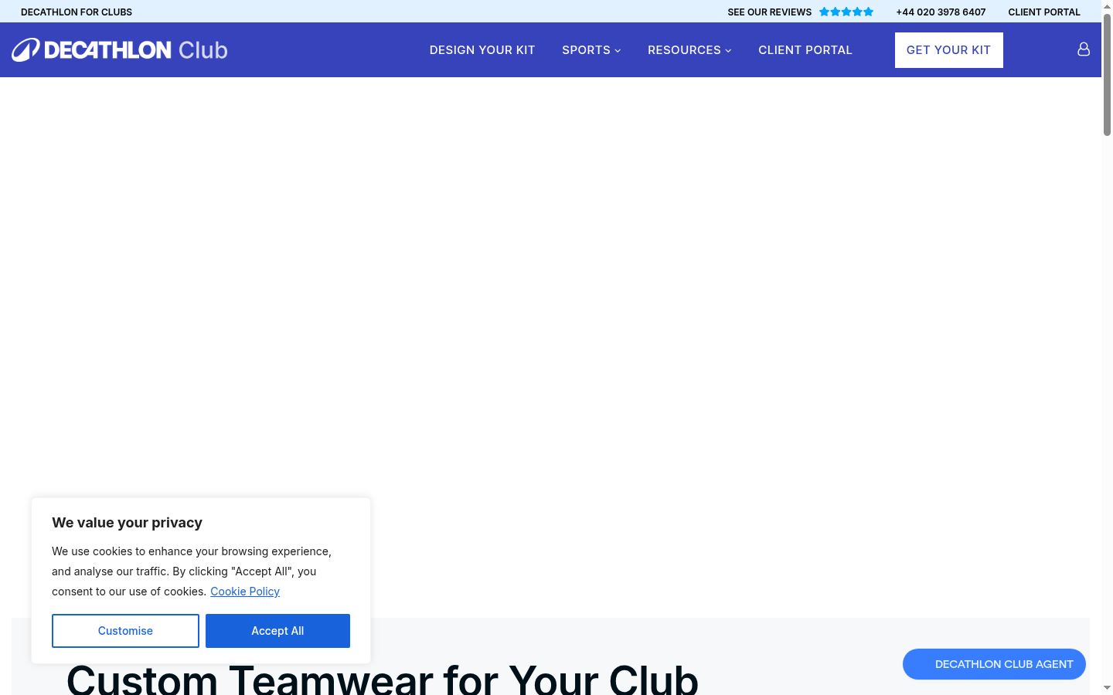The image size is (1113, 695).
Task: Click the scrollbar up arrow
Action: 1107,6
